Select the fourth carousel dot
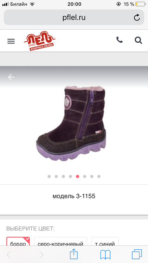The width and height of the screenshot is (148, 263). [70, 177]
